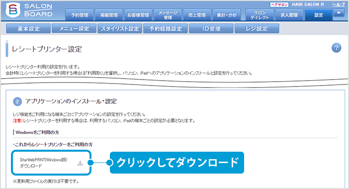Click the 予約経路設定 button

[166, 28]
